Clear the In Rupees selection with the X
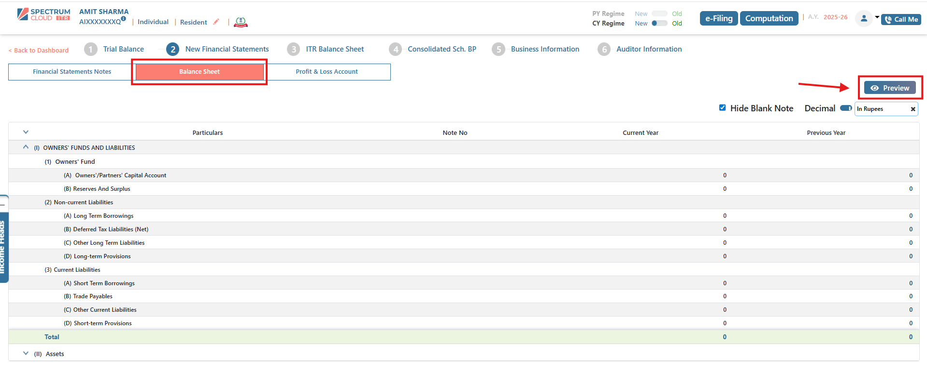Screen dimensions: 927x371 [x=913, y=109]
